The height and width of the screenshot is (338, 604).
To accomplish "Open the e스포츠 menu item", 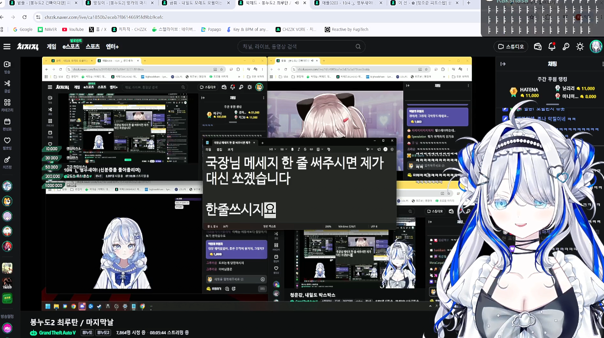I will click(71, 46).
